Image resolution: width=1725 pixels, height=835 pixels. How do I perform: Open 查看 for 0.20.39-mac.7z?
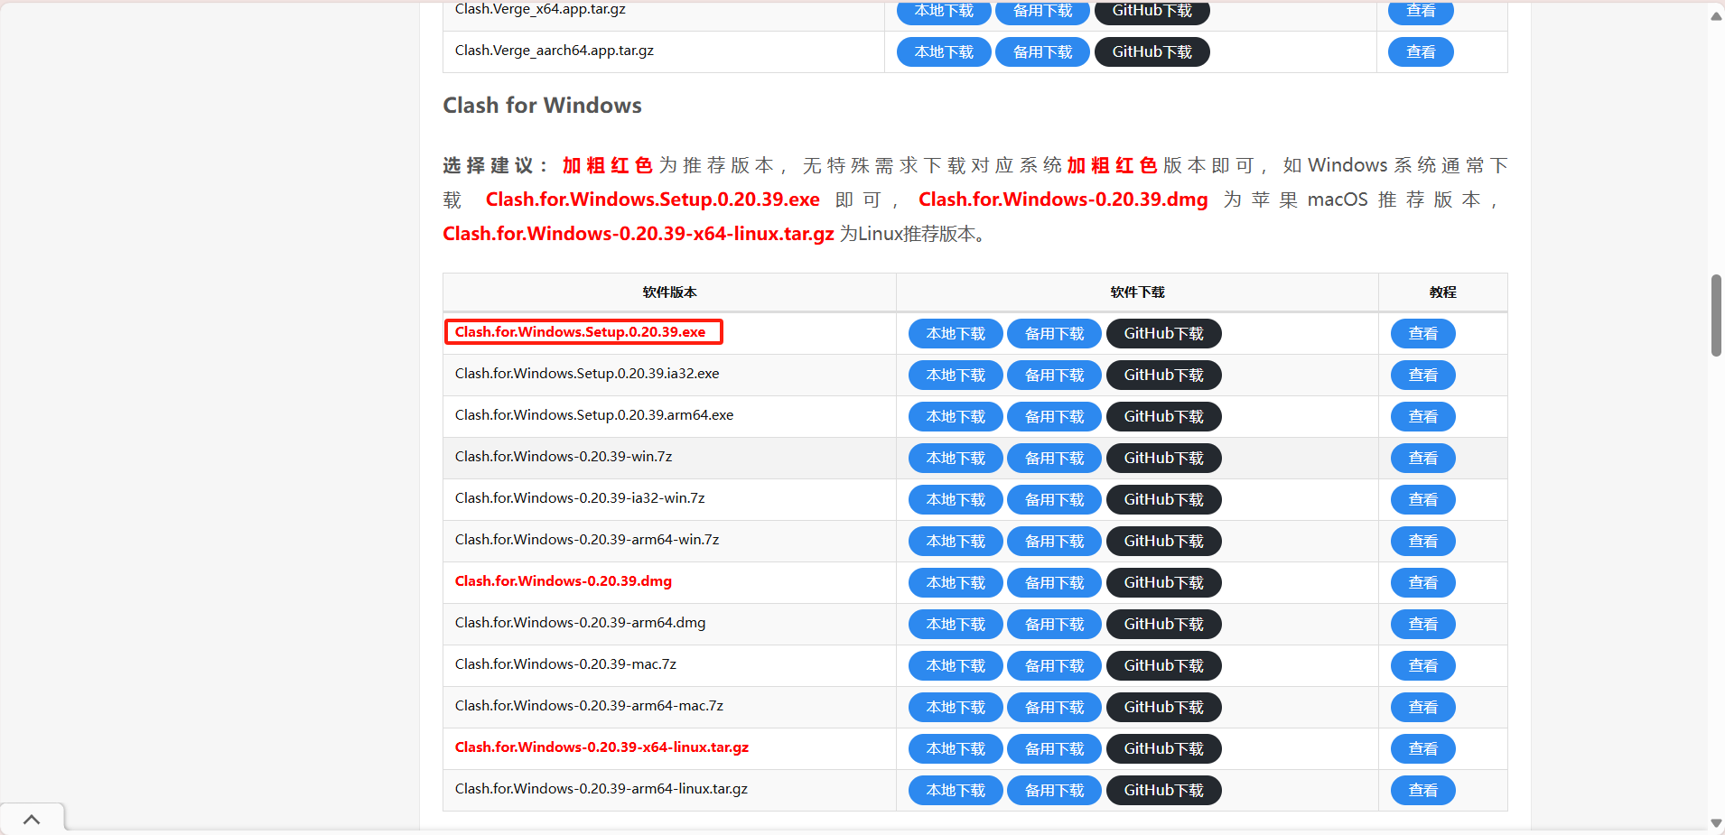(x=1422, y=666)
